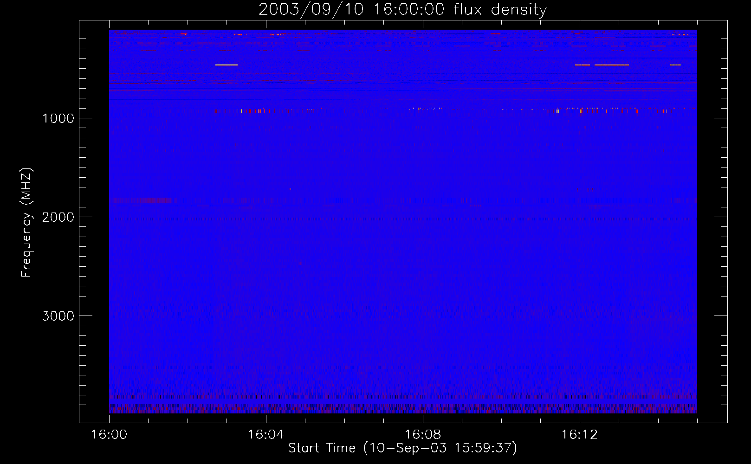
Task: Click the 1000 frequency tick label
Action: pos(58,118)
